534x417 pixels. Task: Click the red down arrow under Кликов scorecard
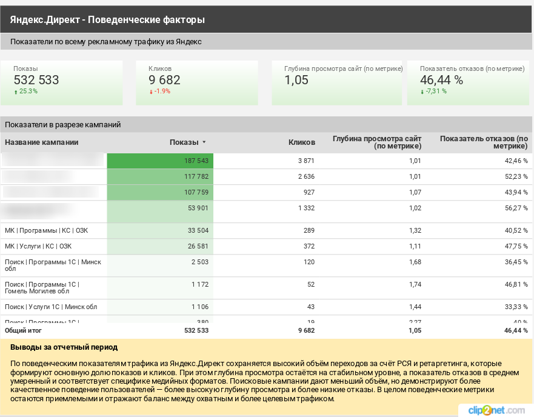coord(151,92)
